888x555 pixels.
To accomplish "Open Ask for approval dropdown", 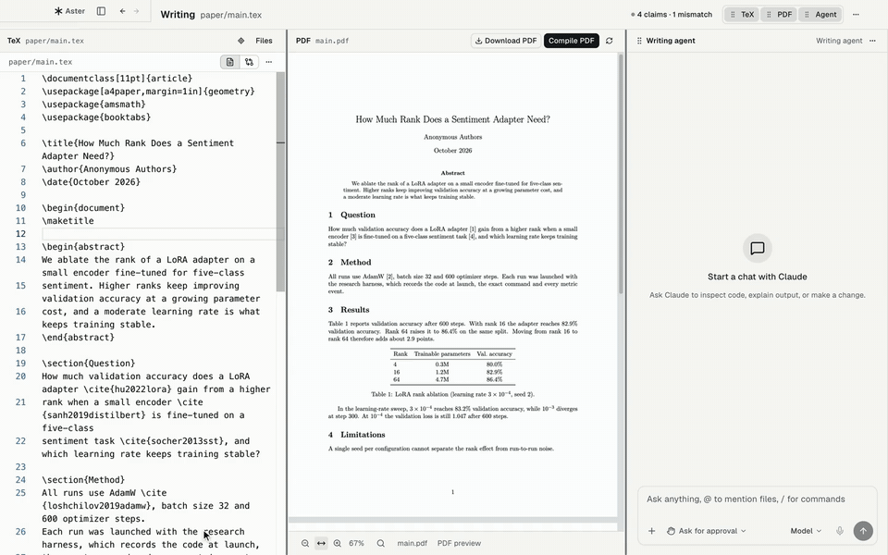I will click(706, 531).
